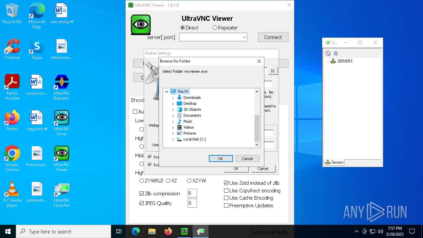Open the UltraVNC Viewer desktop shortcut
The width and height of the screenshot is (423, 238).
pyautogui.click(x=61, y=159)
